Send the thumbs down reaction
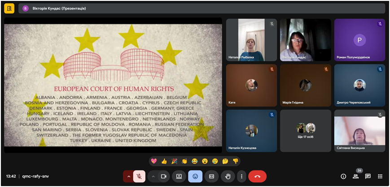390x187 pixels. point(235,161)
